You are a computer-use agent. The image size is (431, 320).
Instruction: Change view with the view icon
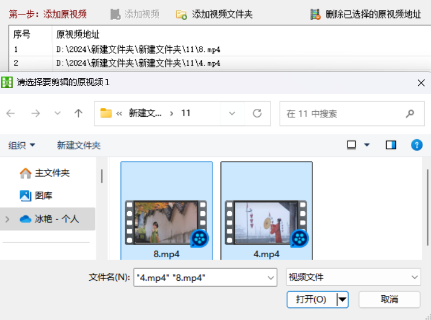351,144
